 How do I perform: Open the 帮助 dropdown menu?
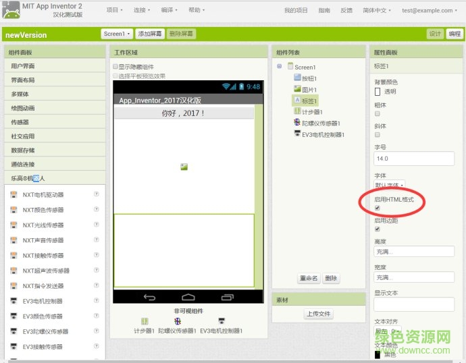tap(197, 10)
